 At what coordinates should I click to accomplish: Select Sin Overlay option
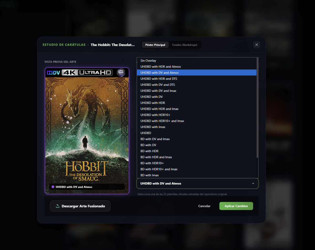(197, 61)
